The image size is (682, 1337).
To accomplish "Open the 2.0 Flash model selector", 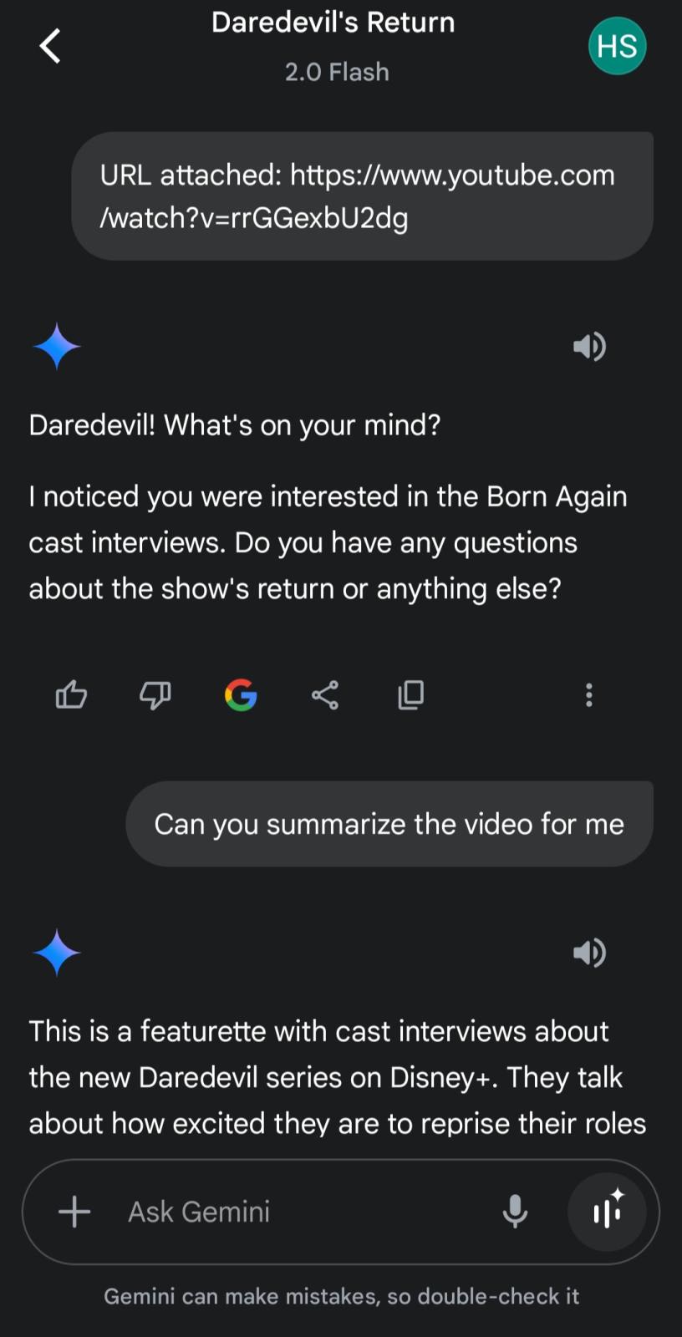I will point(337,72).
